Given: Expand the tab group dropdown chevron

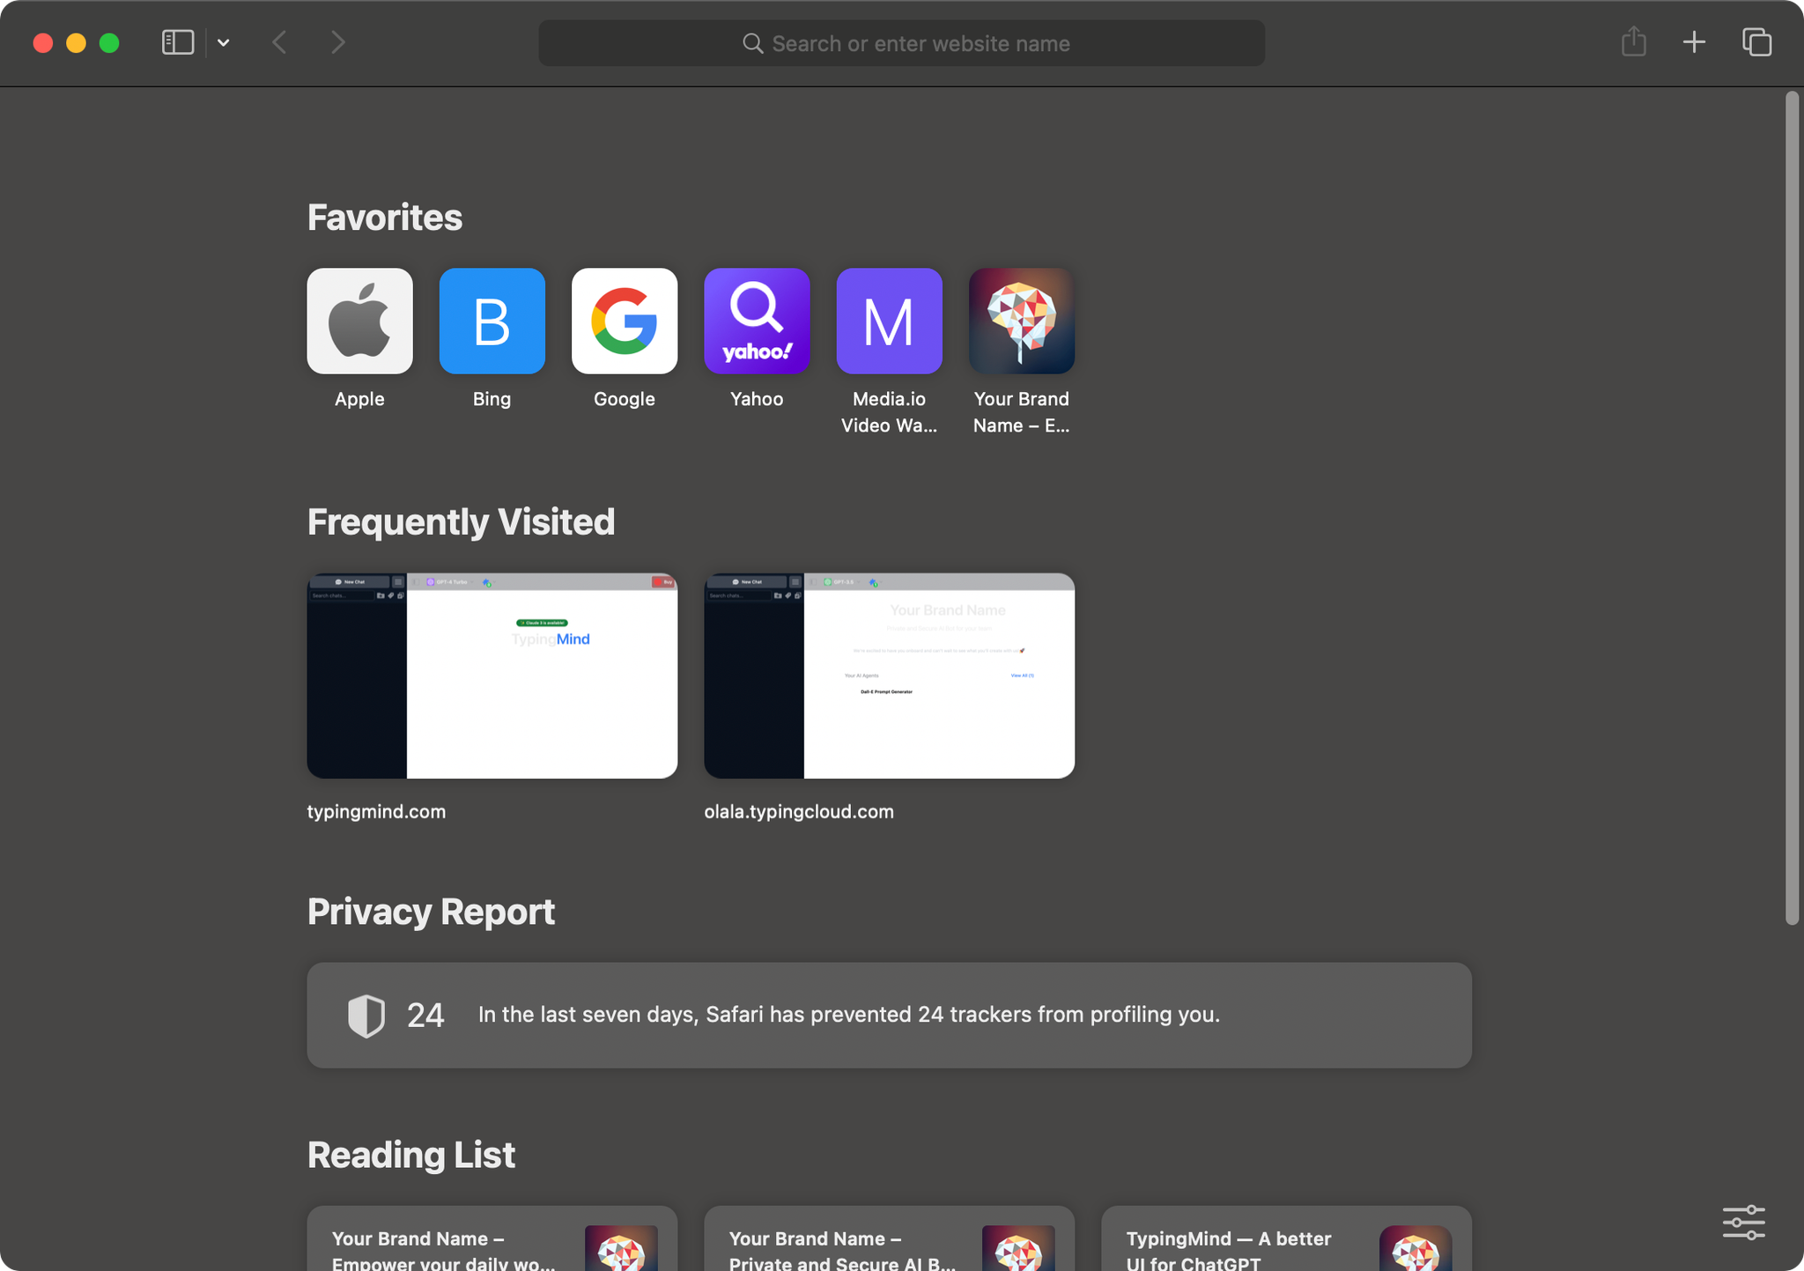Looking at the screenshot, I should click(224, 42).
